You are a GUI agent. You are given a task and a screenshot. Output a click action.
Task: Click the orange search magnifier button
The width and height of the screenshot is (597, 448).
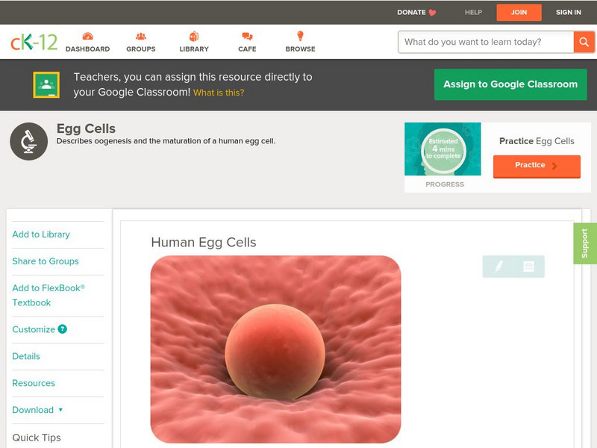pyautogui.click(x=584, y=42)
